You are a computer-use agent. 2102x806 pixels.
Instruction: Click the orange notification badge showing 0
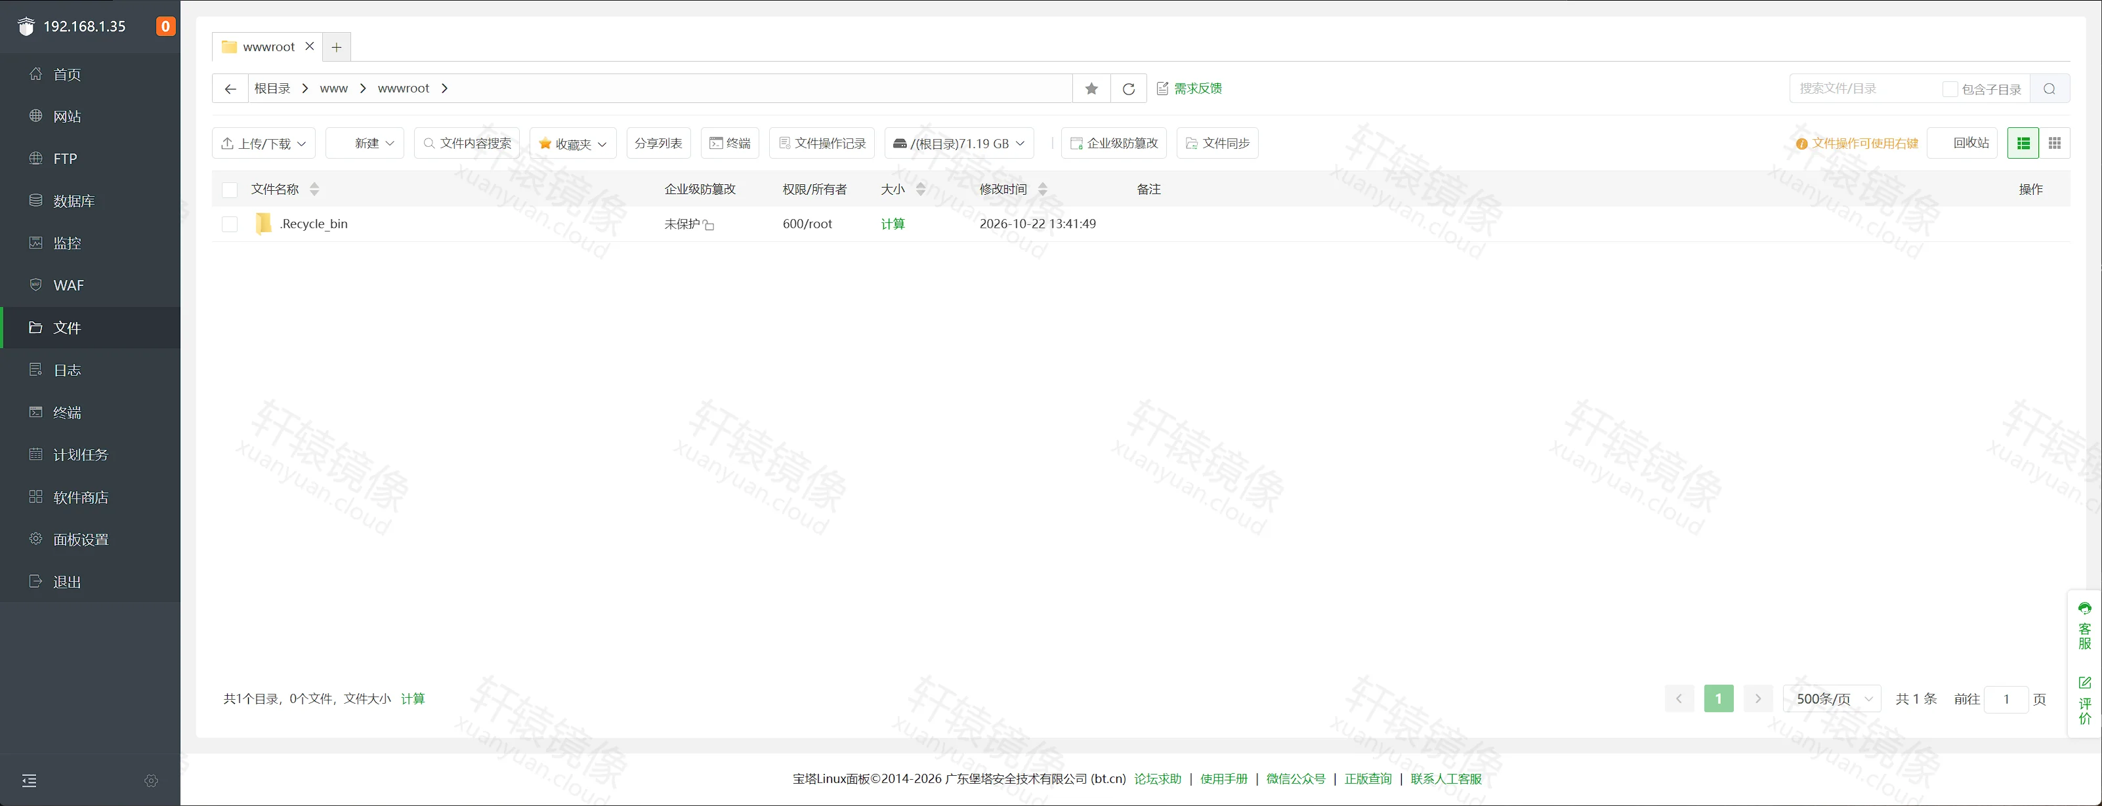click(165, 26)
